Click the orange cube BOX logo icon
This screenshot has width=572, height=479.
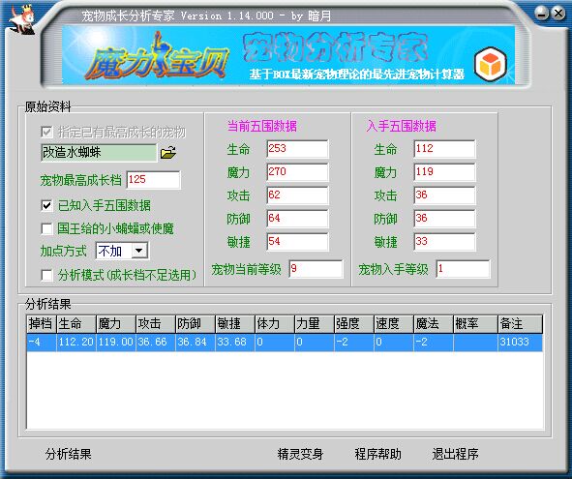492,65
